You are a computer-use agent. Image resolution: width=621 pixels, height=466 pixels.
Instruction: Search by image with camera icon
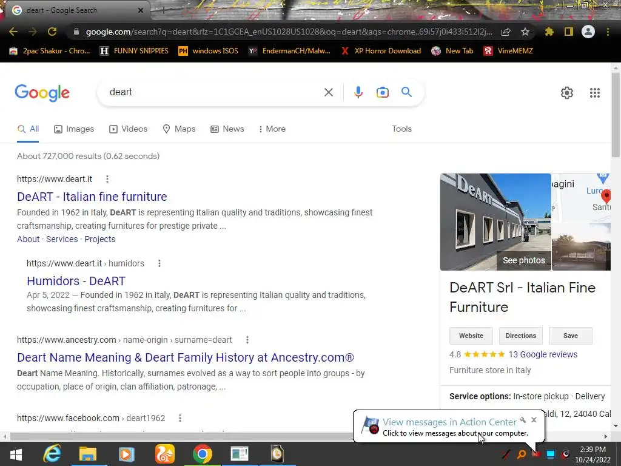(x=382, y=92)
